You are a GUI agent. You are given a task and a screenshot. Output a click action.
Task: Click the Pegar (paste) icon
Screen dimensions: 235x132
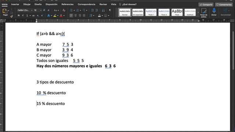(5, 11)
